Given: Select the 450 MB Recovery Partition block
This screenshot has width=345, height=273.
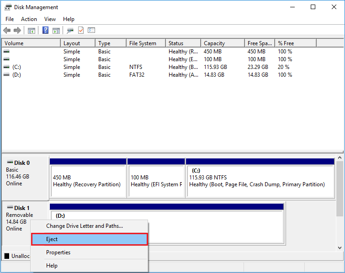Looking at the screenshot, I should 88,178.
